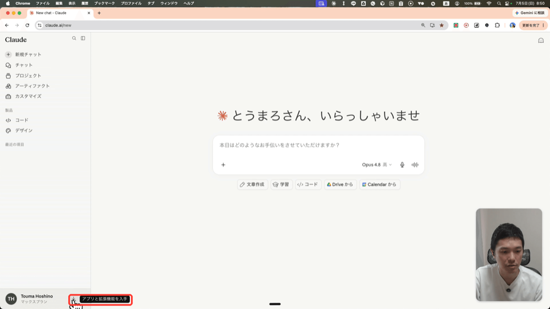Click the install app icon in address bar
Viewport: 550px width, 309px height.
(x=432, y=25)
